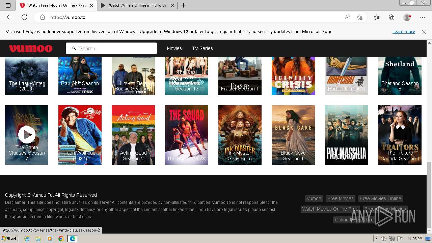Open the Homicidal (1961) poster

point(347,76)
